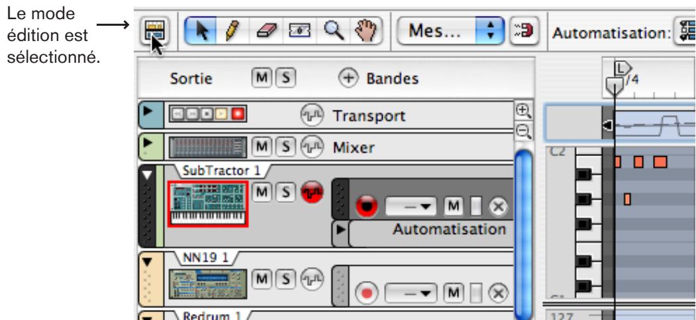Image resolution: width=696 pixels, height=320 pixels.
Task: Delete the SubTractor 1 note lane
Action: tap(498, 206)
